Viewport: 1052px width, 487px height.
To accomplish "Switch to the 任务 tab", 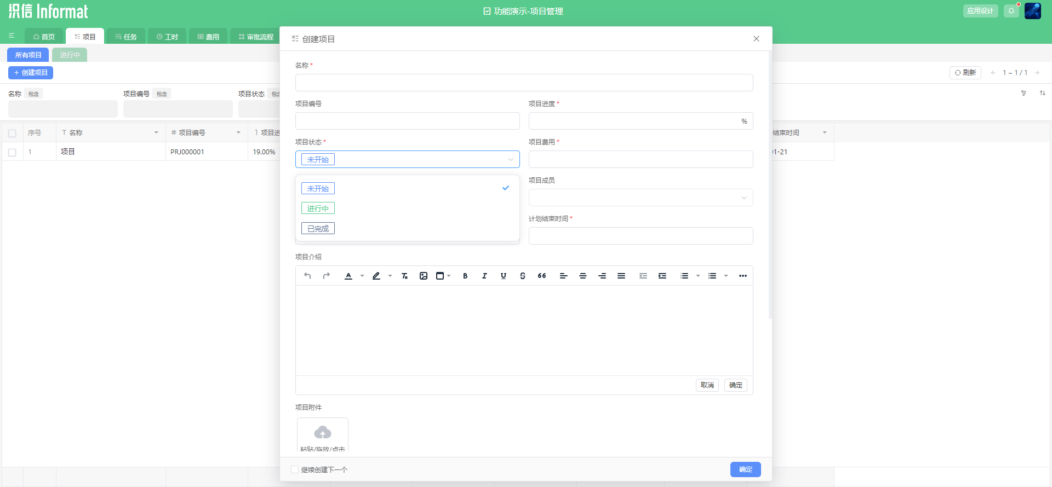I will 126,37.
